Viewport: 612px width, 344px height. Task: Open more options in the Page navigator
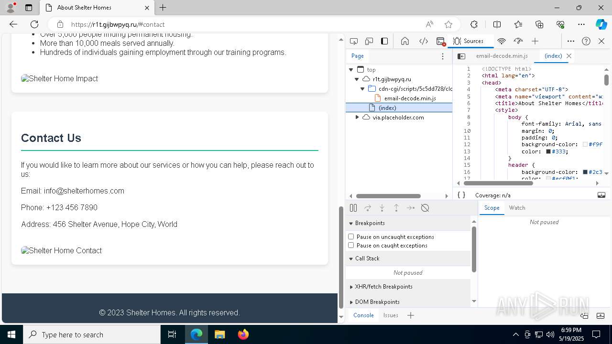pos(443,56)
